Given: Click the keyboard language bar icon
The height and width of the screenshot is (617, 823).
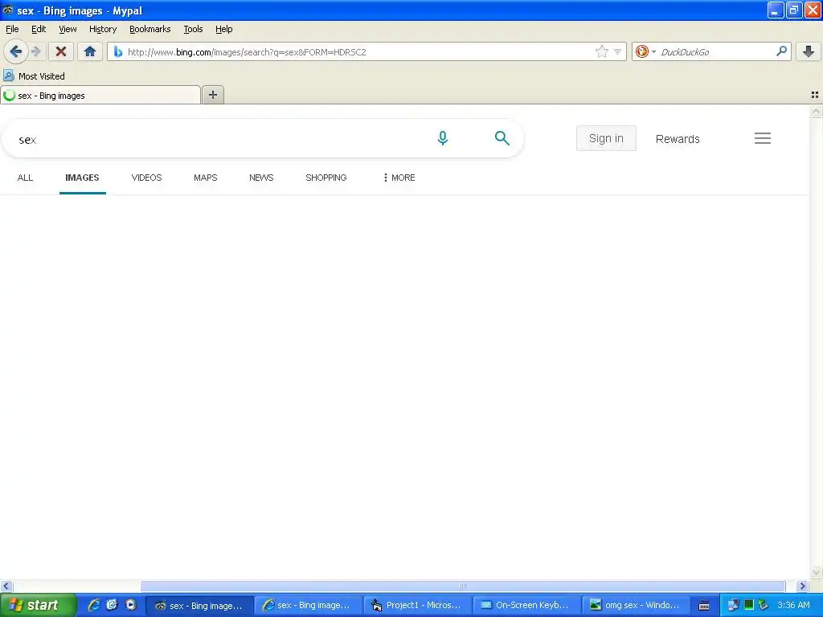Looking at the screenshot, I should coord(704,606).
